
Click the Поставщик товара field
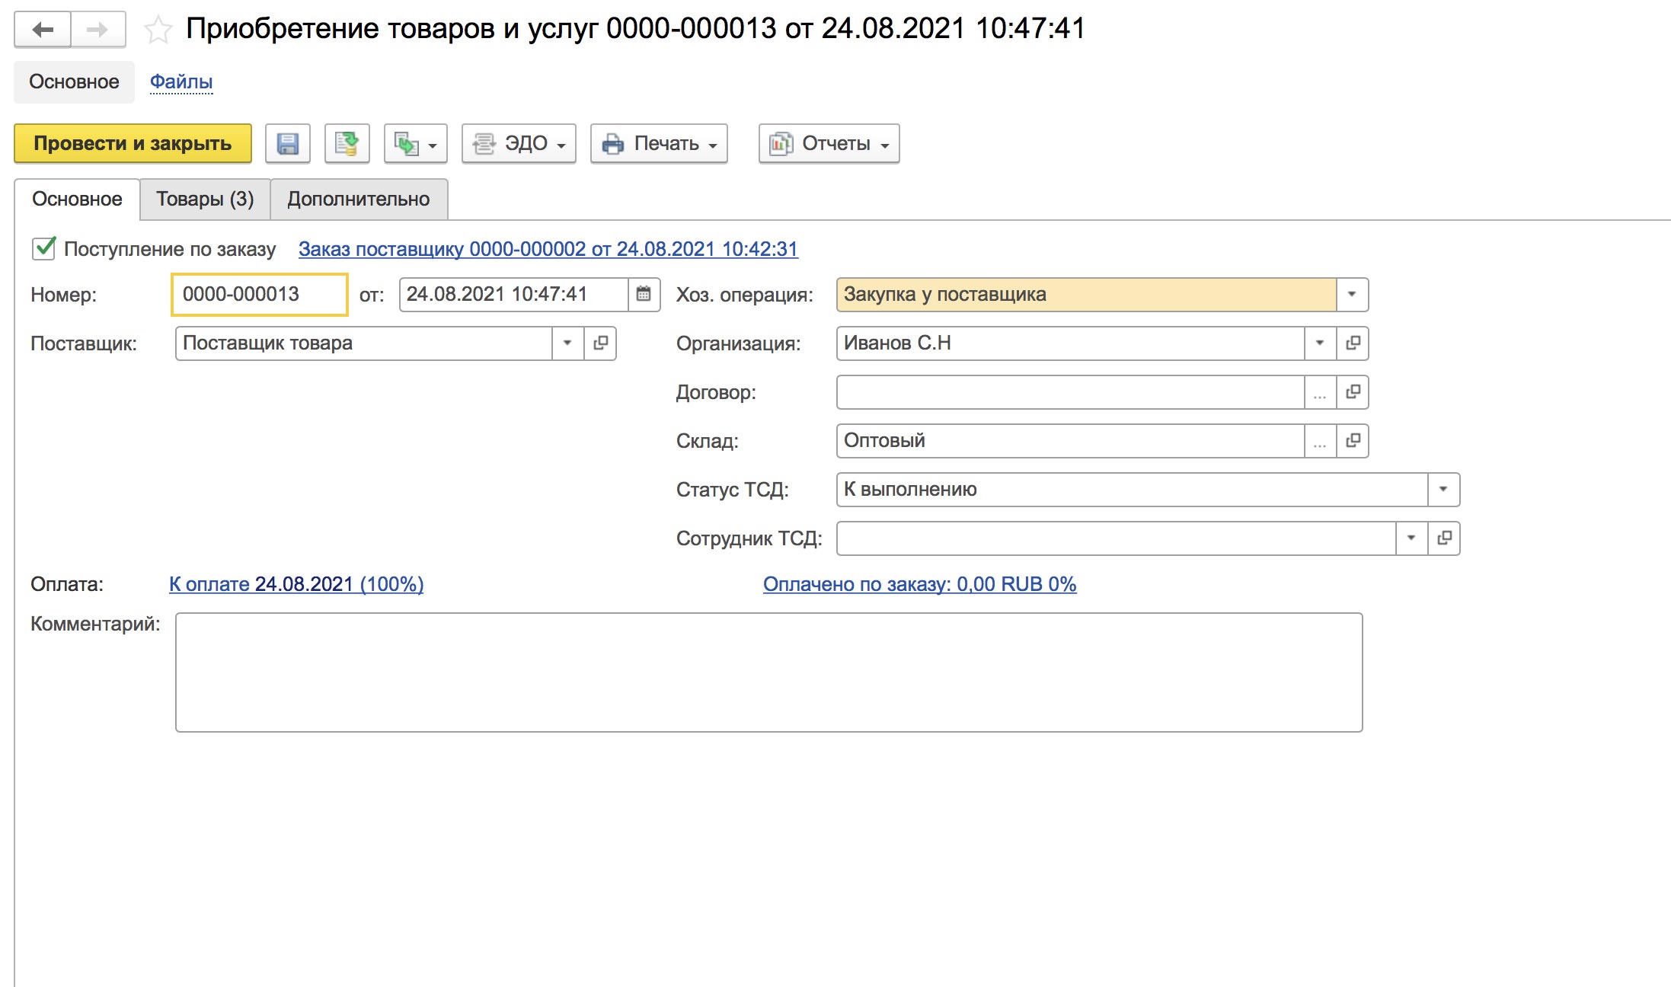363,343
